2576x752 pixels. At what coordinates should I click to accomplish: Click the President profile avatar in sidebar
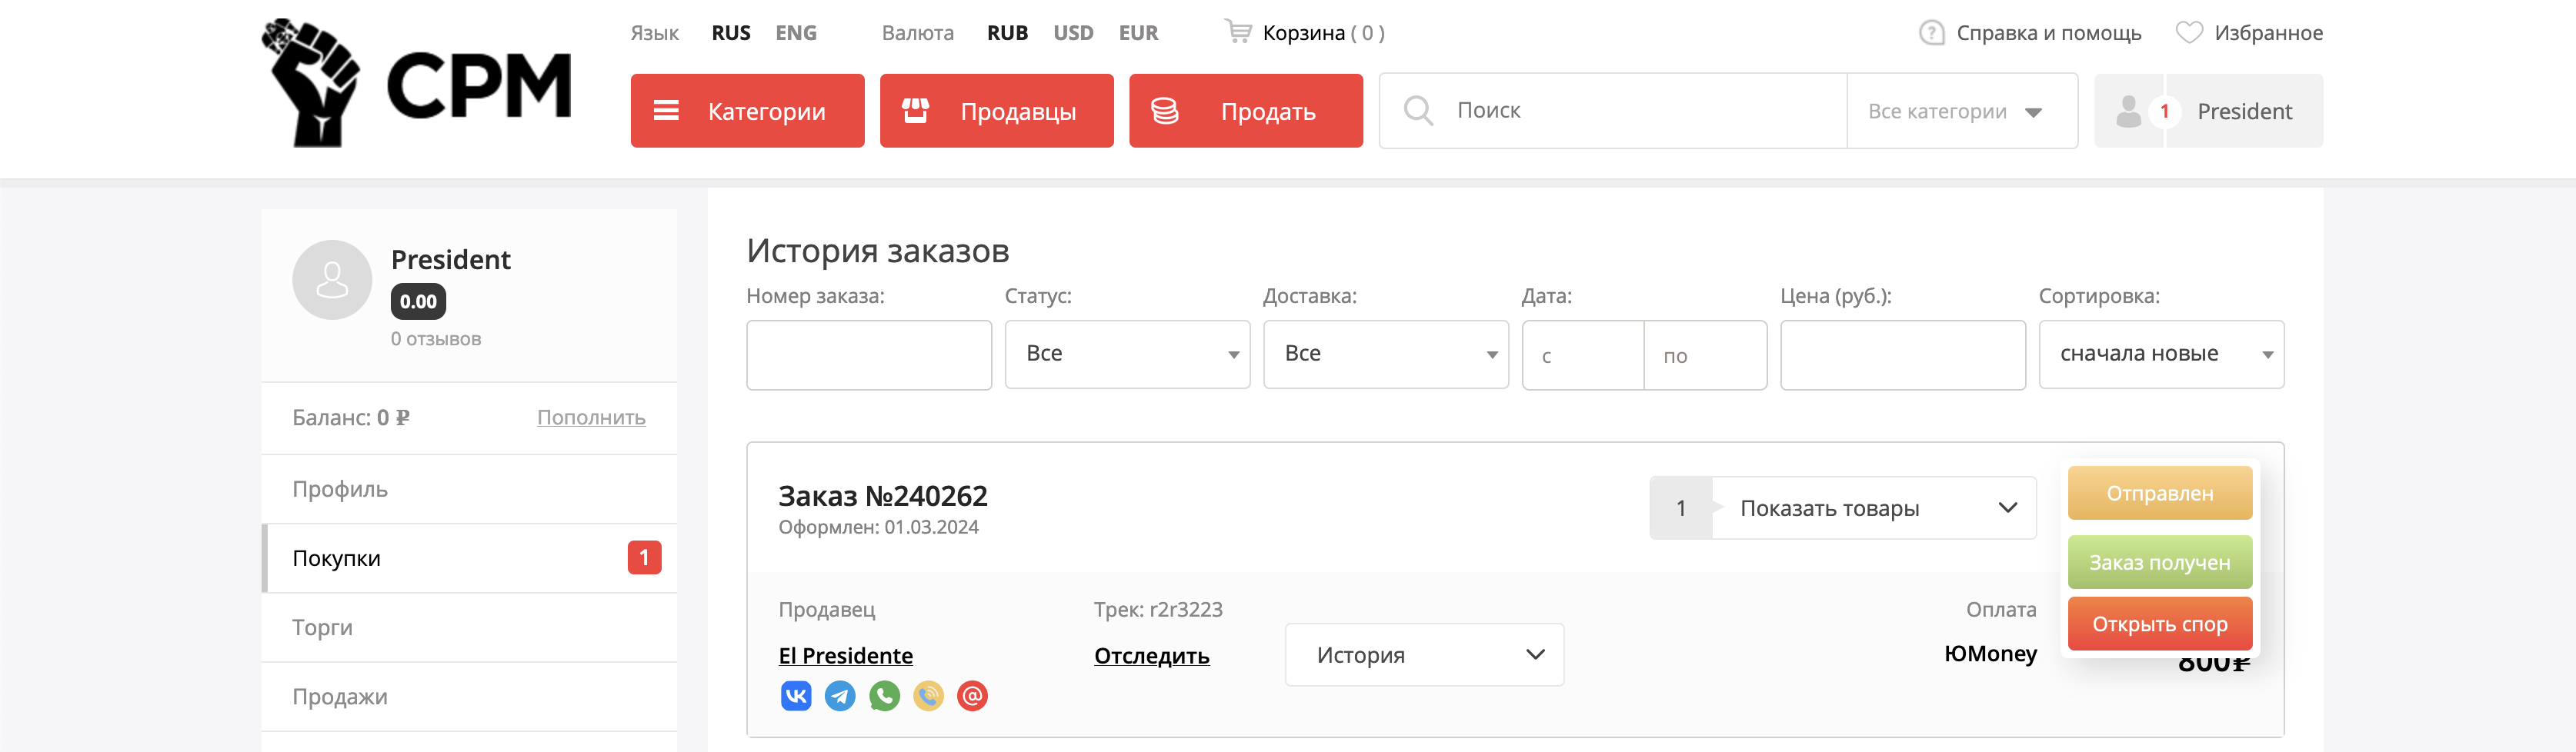[332, 280]
